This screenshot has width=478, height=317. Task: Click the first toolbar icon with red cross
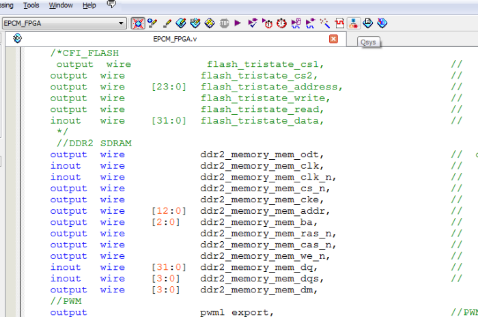pyautogui.click(x=138, y=23)
